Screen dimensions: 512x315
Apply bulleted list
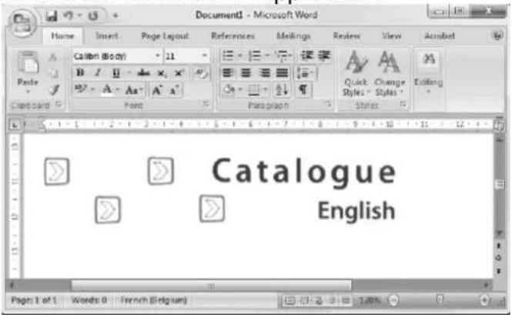pyautogui.click(x=228, y=56)
